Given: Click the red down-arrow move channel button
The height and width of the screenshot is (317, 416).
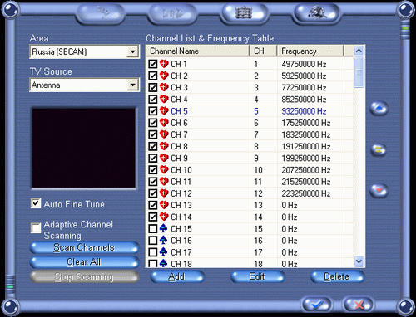Looking at the screenshot, I should click(x=379, y=191).
